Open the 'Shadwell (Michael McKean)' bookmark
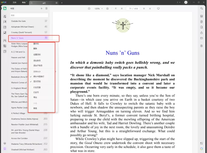This screenshot has height=153, width=207. [29, 150]
